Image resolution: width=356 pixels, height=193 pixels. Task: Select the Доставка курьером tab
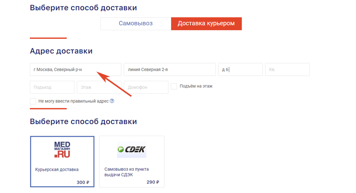207,24
